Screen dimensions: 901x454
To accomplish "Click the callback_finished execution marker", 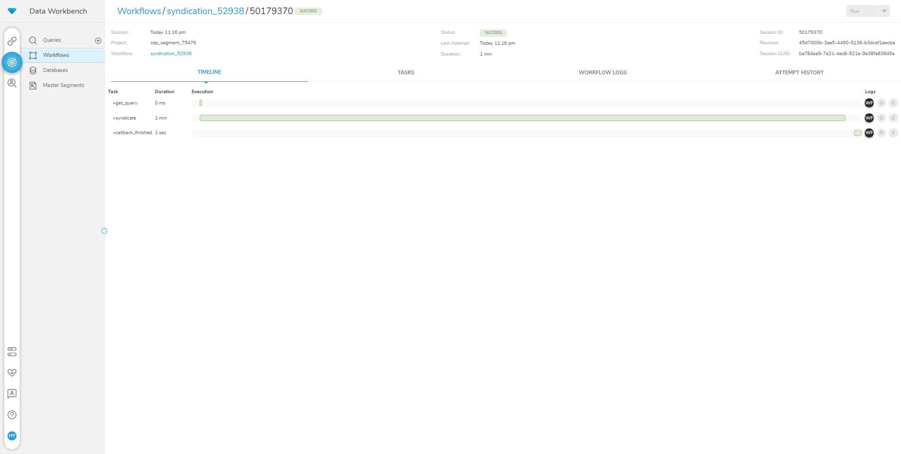I will click(858, 133).
